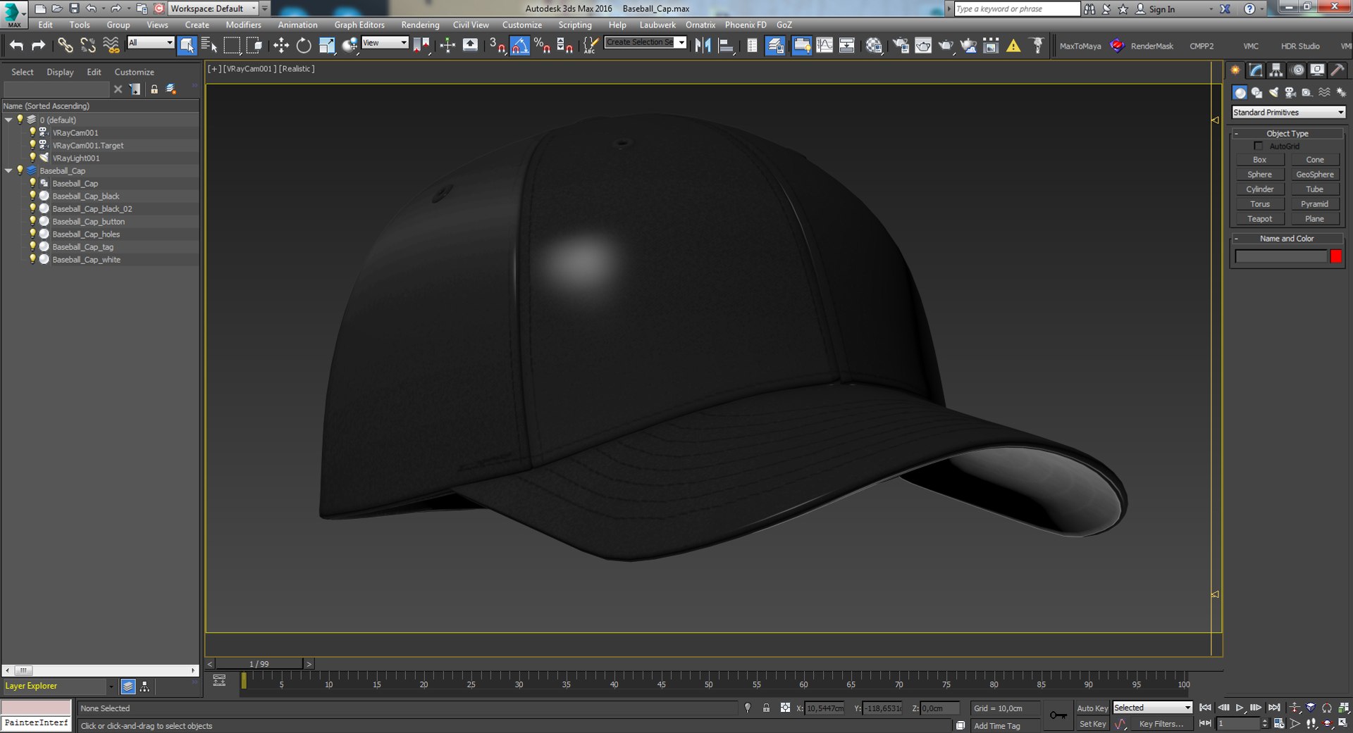The width and height of the screenshot is (1353, 733).
Task: Select the Scale tool
Action: tap(327, 46)
